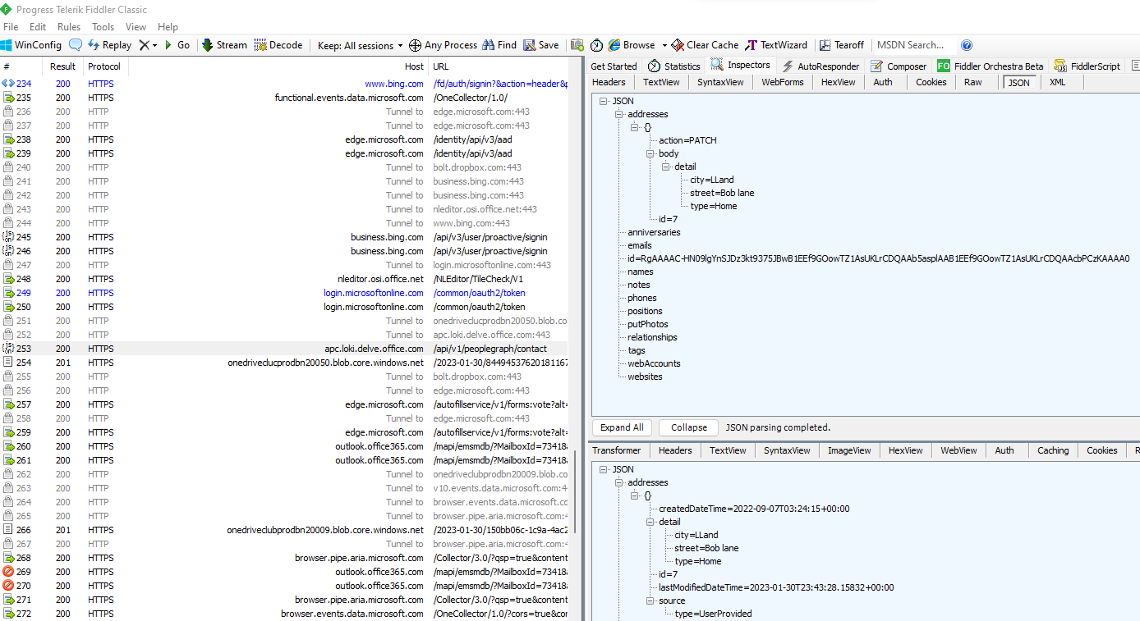The image size is (1140, 621).
Task: Click the session list vertical scrollbar
Action: tap(574, 492)
